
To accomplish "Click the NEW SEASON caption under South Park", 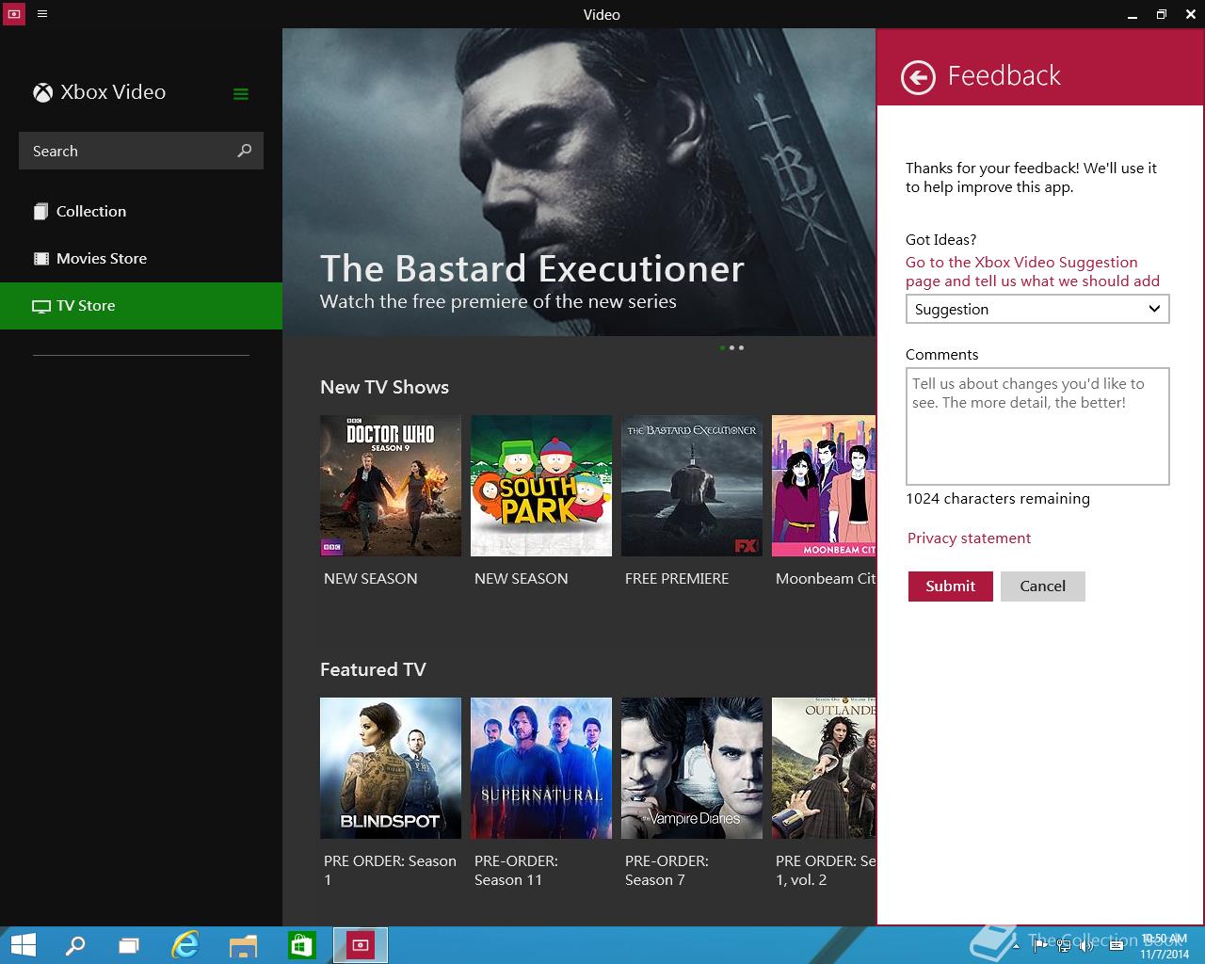I will click(x=521, y=579).
